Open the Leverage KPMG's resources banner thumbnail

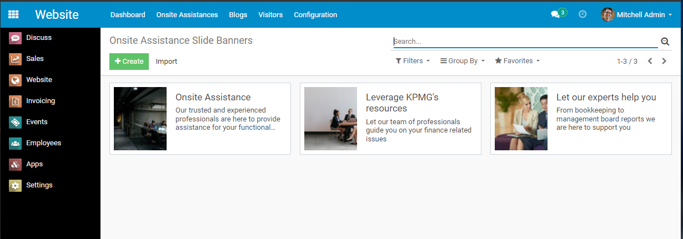330,119
